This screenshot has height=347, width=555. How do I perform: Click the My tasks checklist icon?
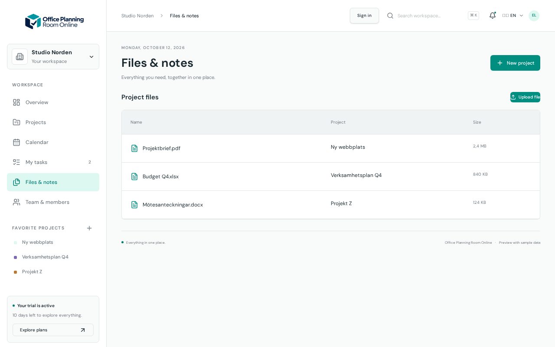16,162
